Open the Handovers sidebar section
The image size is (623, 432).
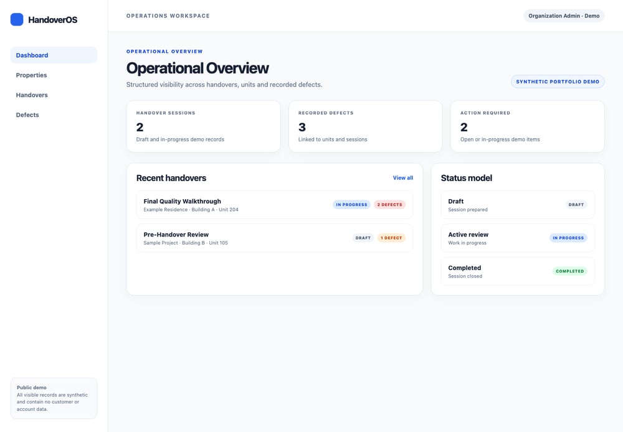pos(54,95)
